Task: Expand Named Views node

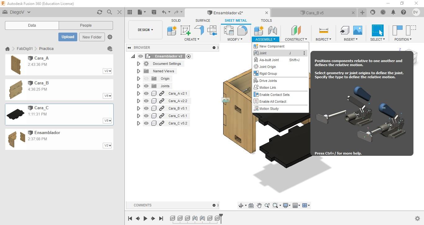Action: [138, 71]
